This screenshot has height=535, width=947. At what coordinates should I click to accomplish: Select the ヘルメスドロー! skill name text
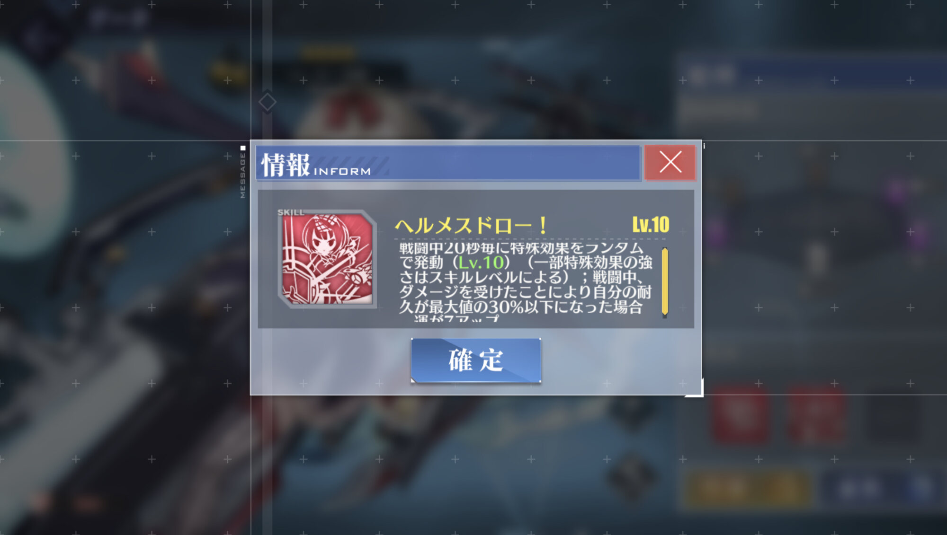click(471, 226)
